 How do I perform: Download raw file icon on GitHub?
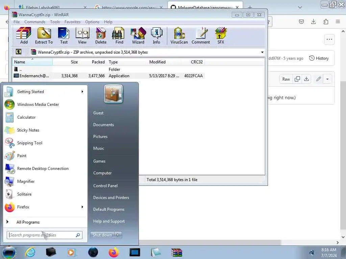point(306,79)
